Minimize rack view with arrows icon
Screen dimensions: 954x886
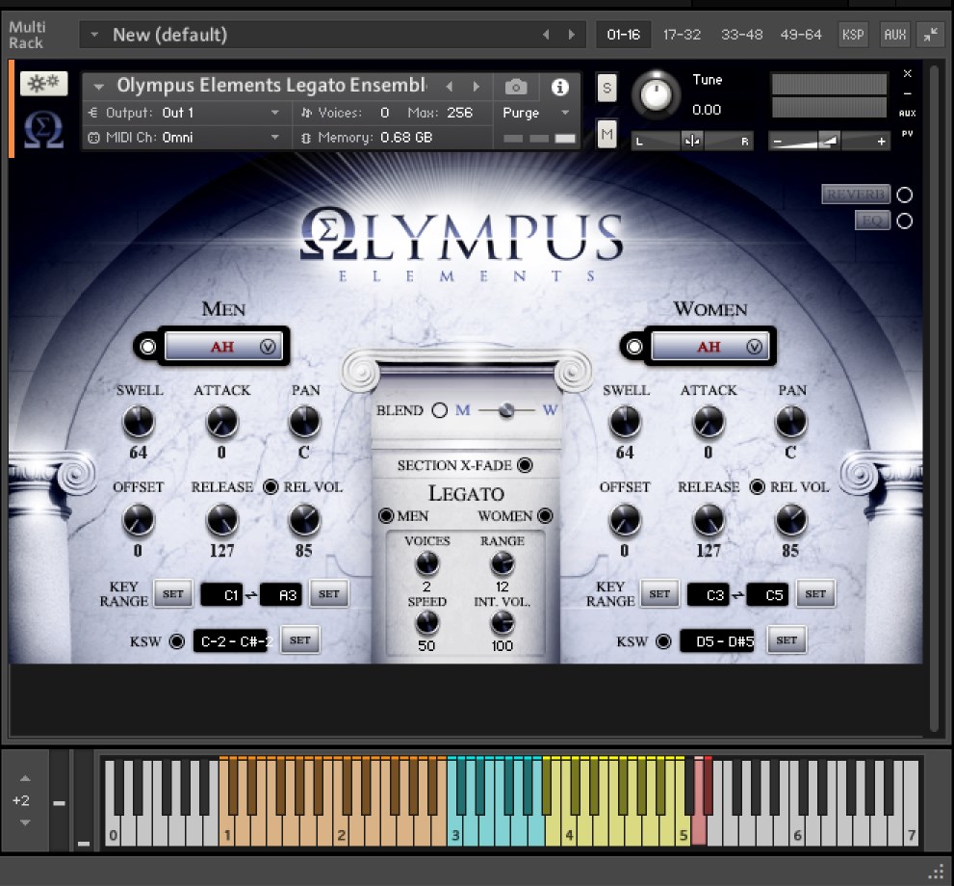[930, 35]
